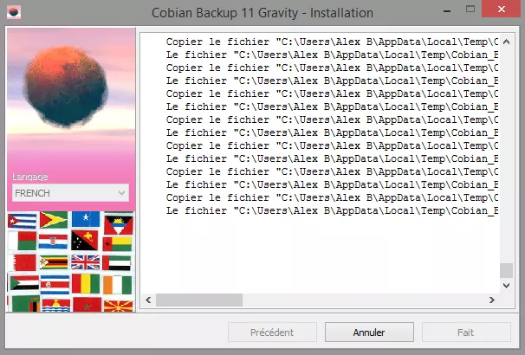
Task: Click the Cobian Backup title bar icon
Action: pos(14,12)
